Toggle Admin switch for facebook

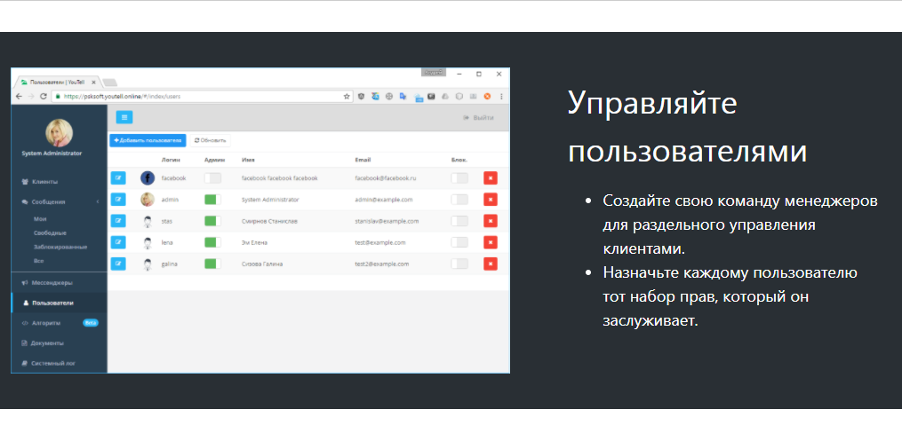(x=213, y=178)
